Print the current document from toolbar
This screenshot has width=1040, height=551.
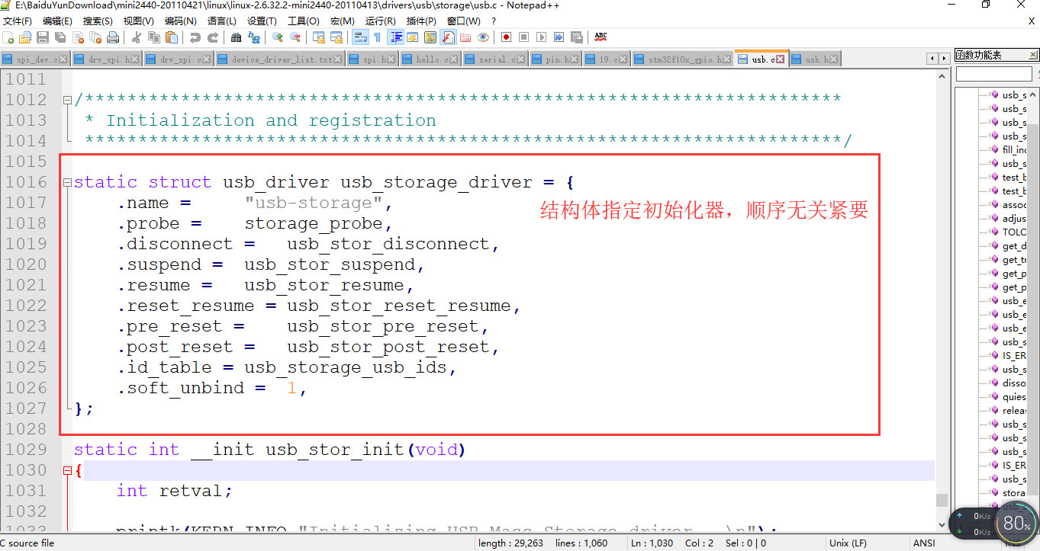point(112,37)
